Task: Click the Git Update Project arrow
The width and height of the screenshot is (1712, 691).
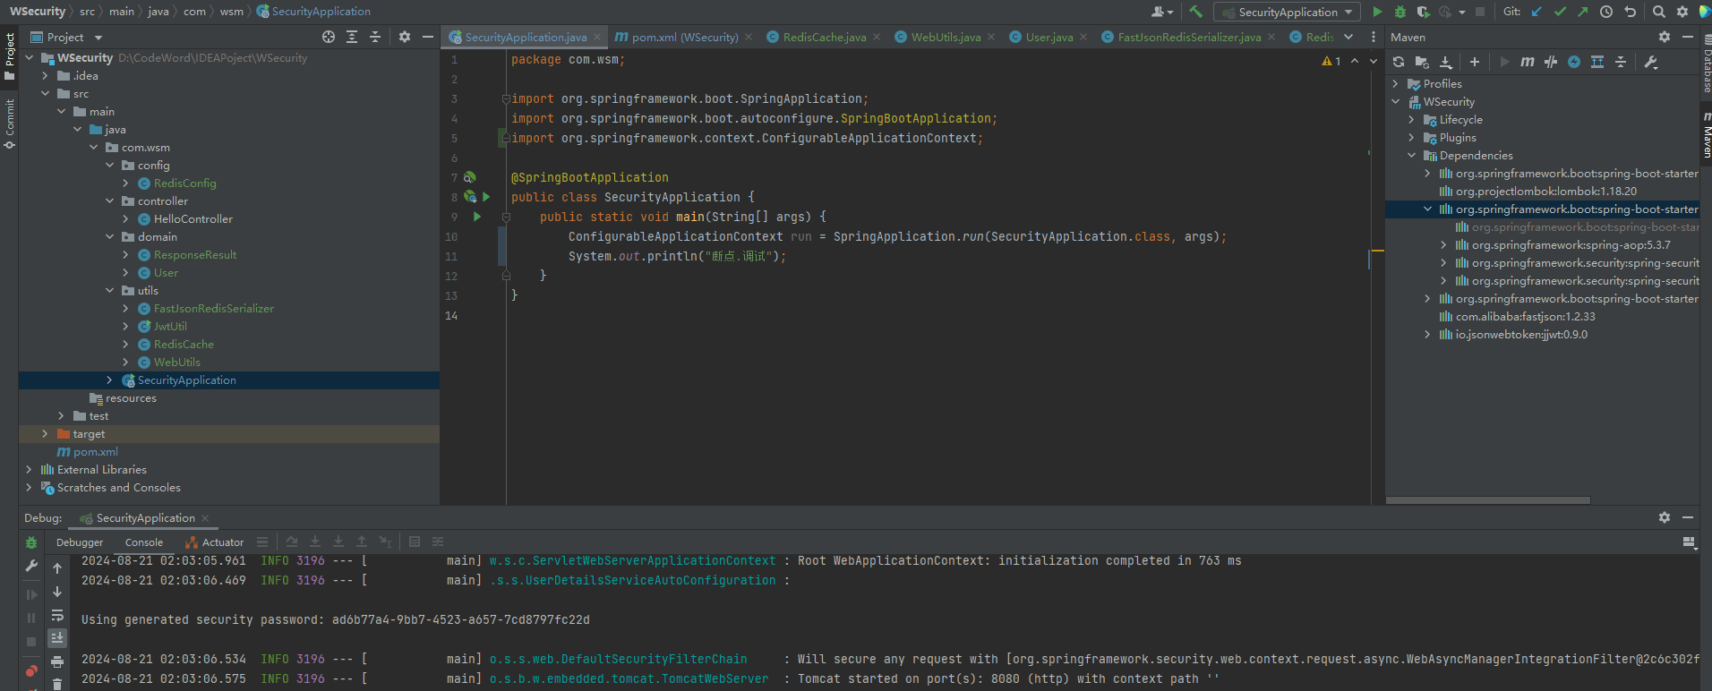Action: point(1537,12)
